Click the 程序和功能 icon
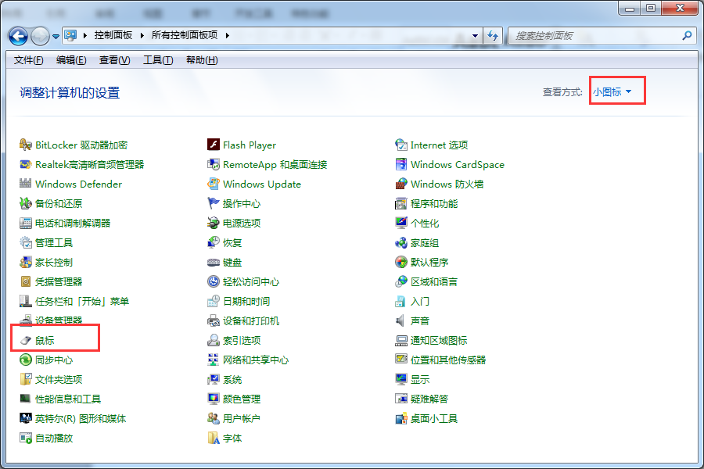704x469 pixels. click(401, 204)
